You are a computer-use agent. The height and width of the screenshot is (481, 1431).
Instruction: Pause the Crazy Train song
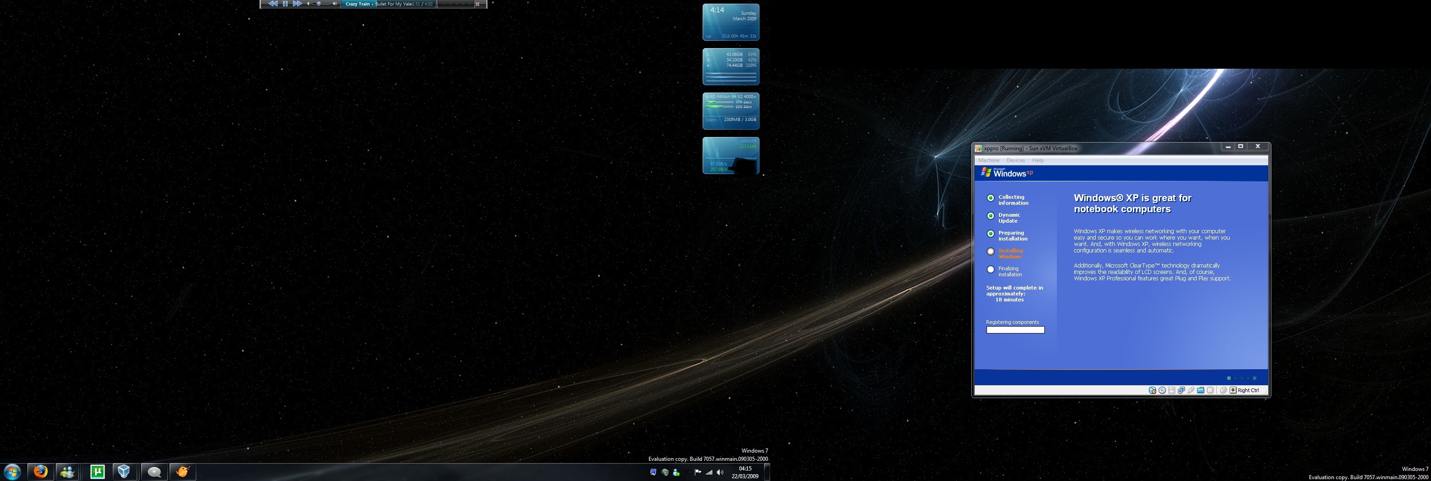coord(285,4)
